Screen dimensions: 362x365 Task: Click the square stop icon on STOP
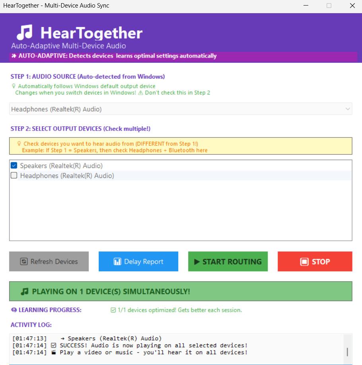(x=304, y=262)
